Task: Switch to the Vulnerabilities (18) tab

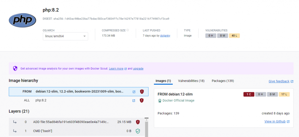Action: click(191, 81)
